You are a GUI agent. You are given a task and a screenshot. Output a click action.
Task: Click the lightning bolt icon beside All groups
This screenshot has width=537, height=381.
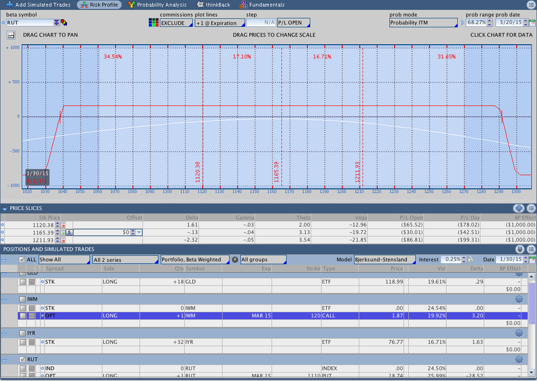[235, 259]
